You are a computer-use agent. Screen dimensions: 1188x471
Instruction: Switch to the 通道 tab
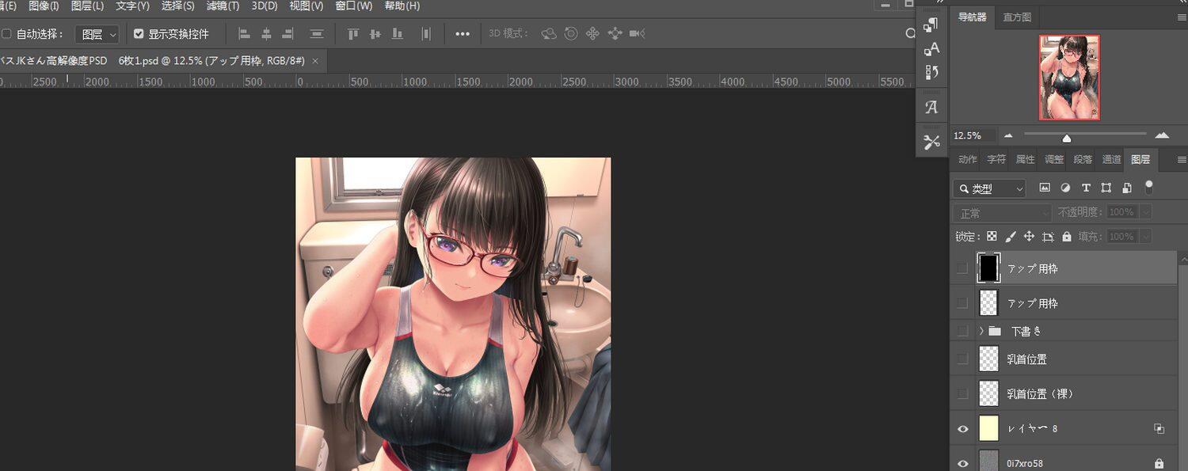tap(1112, 159)
